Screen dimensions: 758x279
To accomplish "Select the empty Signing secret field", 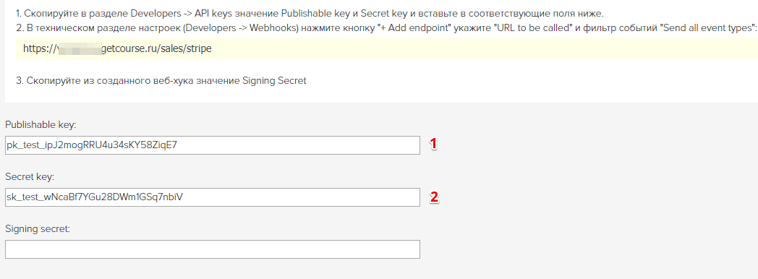I will point(212,249).
